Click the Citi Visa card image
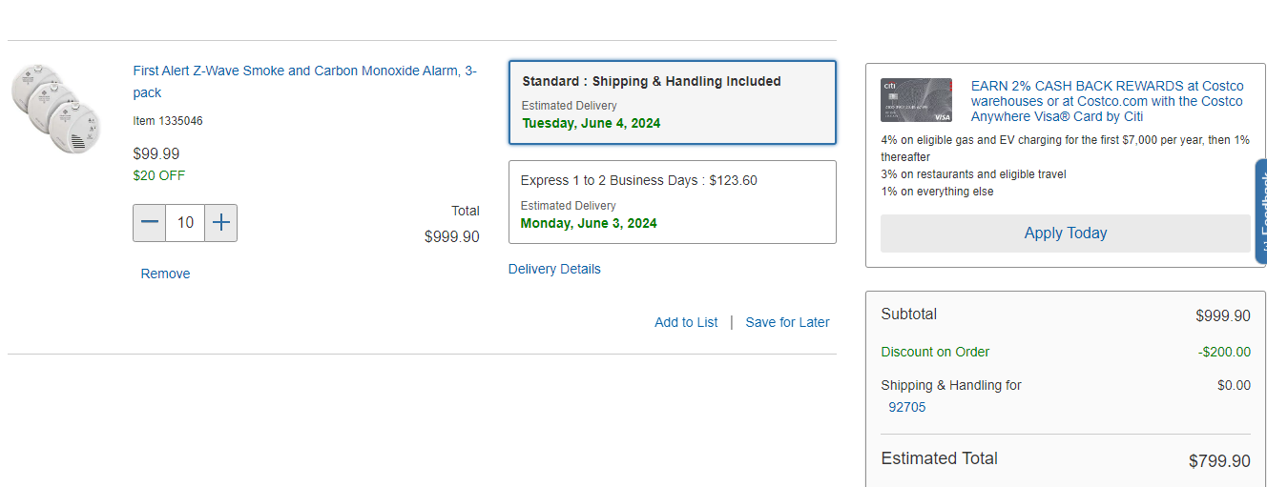 pyautogui.click(x=916, y=100)
